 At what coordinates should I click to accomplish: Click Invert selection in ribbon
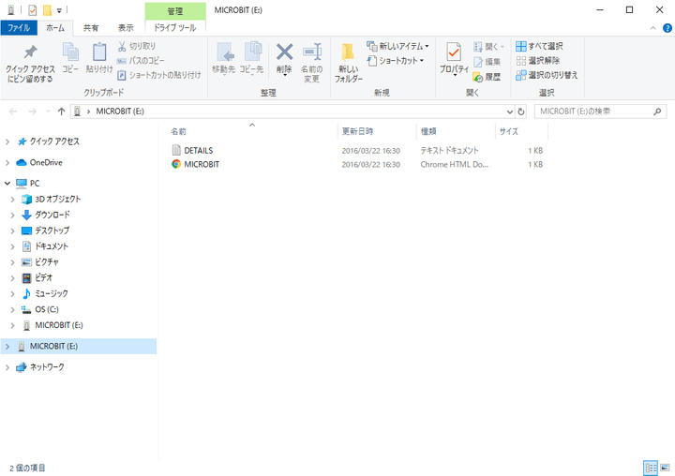547,75
